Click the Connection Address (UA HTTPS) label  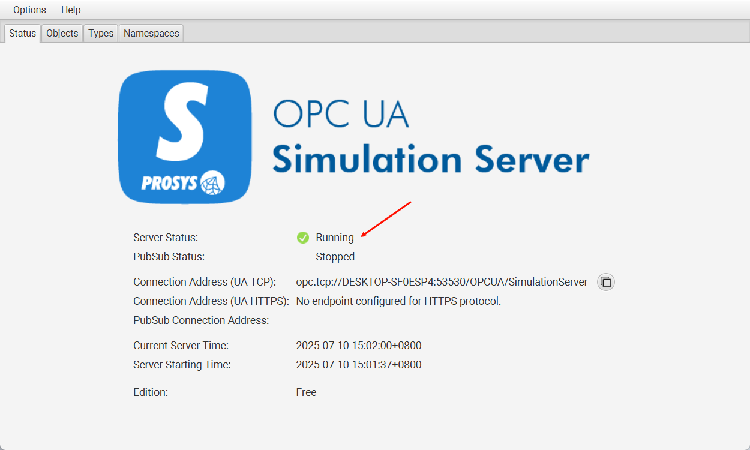coord(211,301)
